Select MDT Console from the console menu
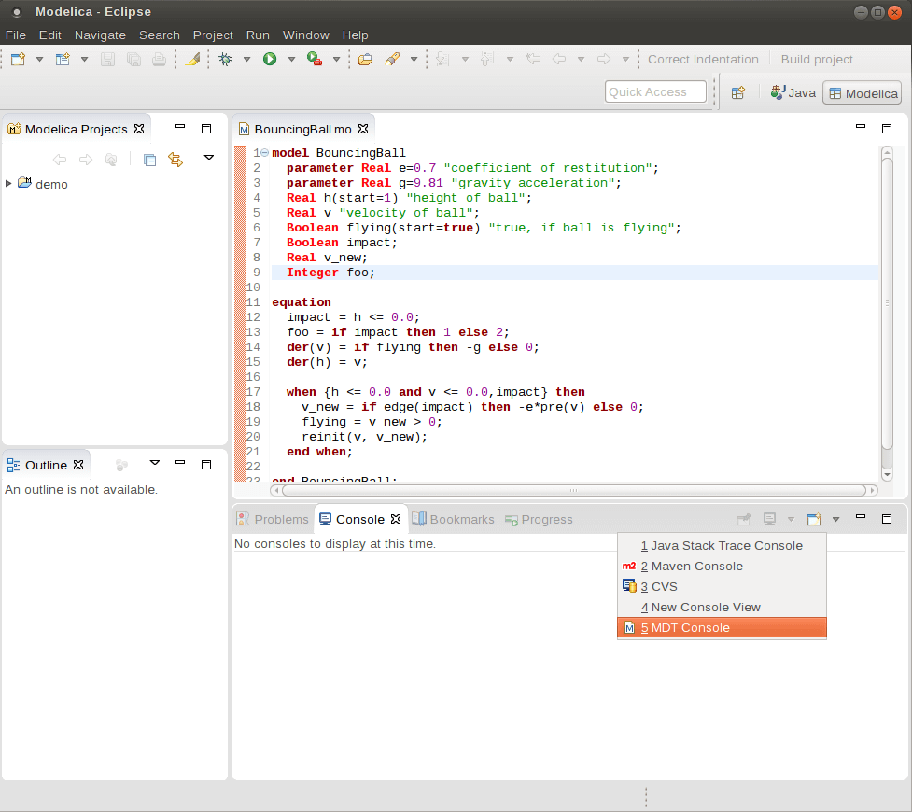The height and width of the screenshot is (812, 912). pos(722,627)
